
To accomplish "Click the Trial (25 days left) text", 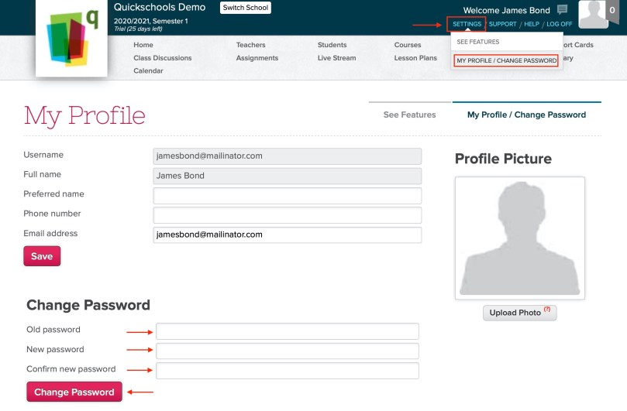I will point(138,29).
